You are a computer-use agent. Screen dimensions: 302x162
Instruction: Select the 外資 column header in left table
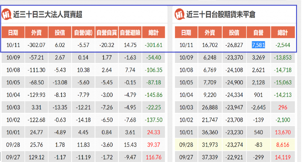click(36, 32)
